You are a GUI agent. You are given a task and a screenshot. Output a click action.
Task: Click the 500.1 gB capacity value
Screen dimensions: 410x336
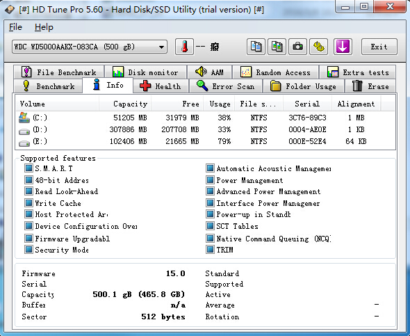(138, 294)
